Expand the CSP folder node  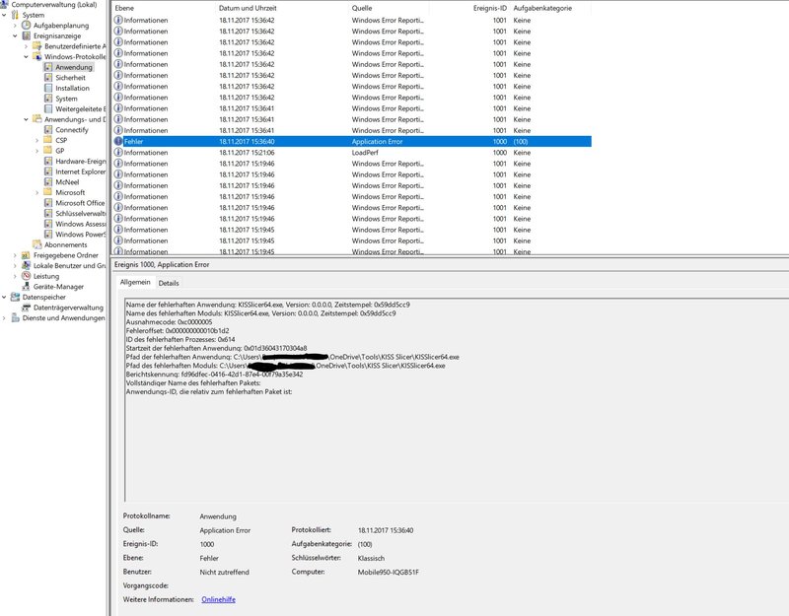tap(36, 140)
